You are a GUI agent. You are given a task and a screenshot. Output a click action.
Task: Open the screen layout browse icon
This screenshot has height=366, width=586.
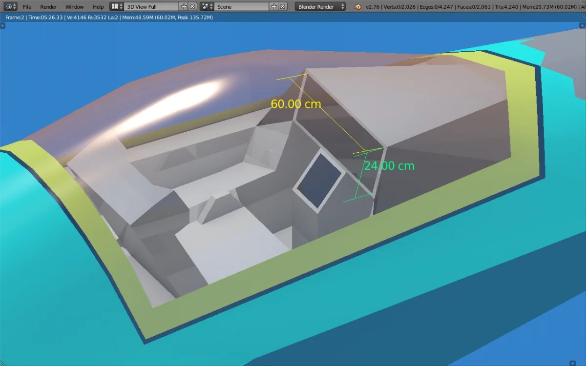116,7
